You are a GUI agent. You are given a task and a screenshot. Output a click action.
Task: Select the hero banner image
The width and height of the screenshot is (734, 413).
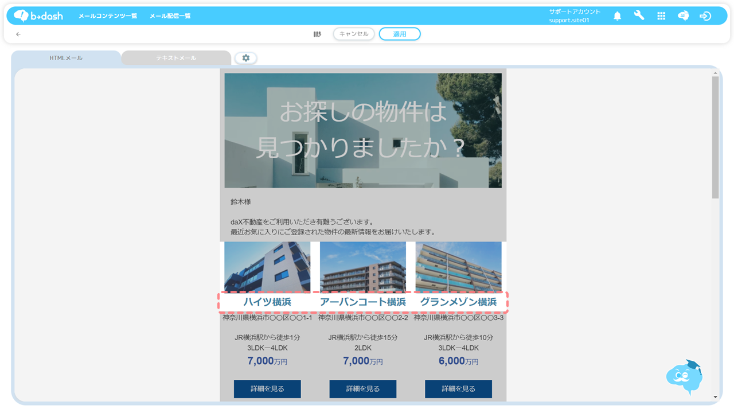(363, 130)
